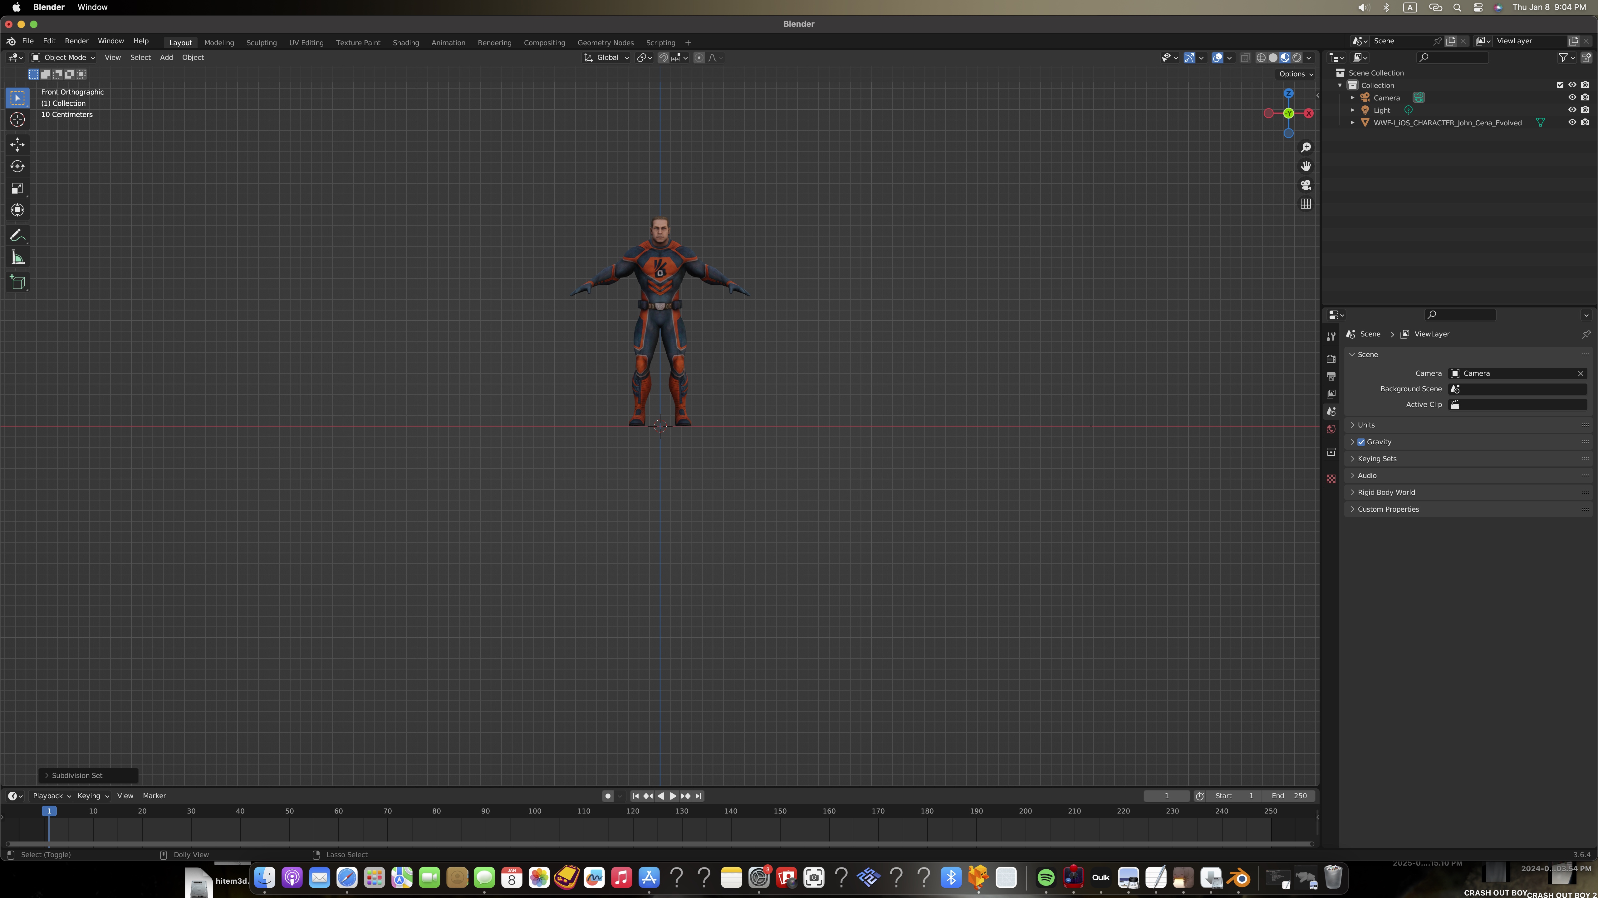1598x898 pixels.
Task: Switch to the Modeling workspace tab
Action: [219, 43]
